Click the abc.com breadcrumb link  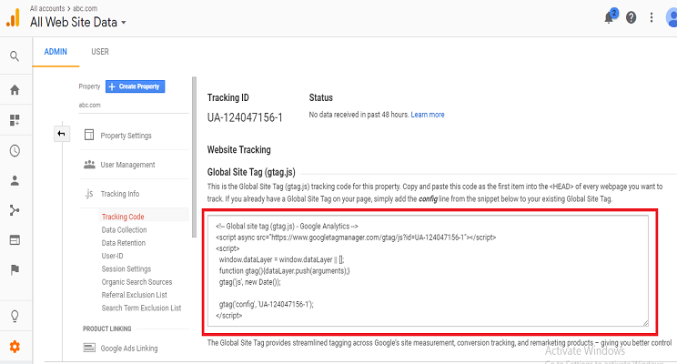[85, 8]
